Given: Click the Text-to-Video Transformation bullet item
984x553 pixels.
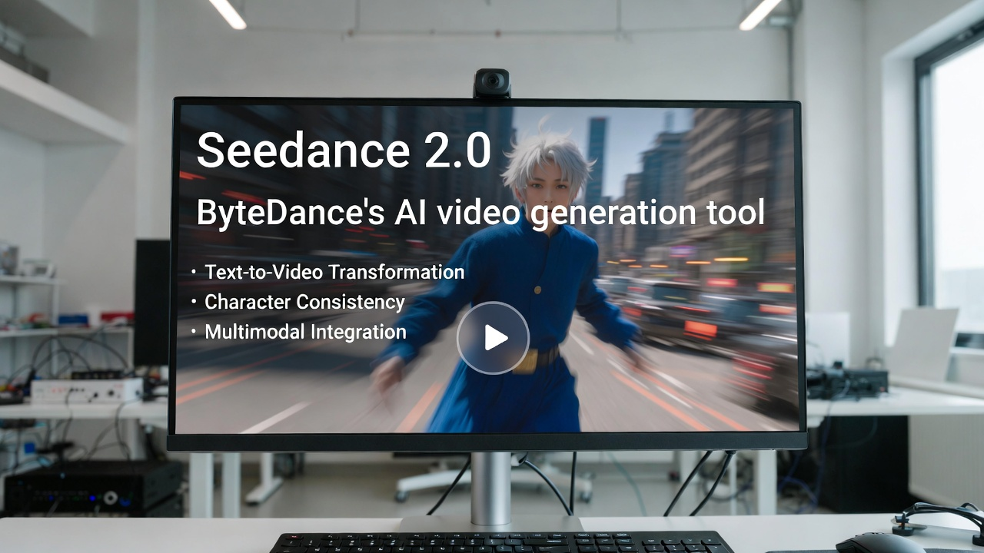Looking at the screenshot, I should coord(334,272).
